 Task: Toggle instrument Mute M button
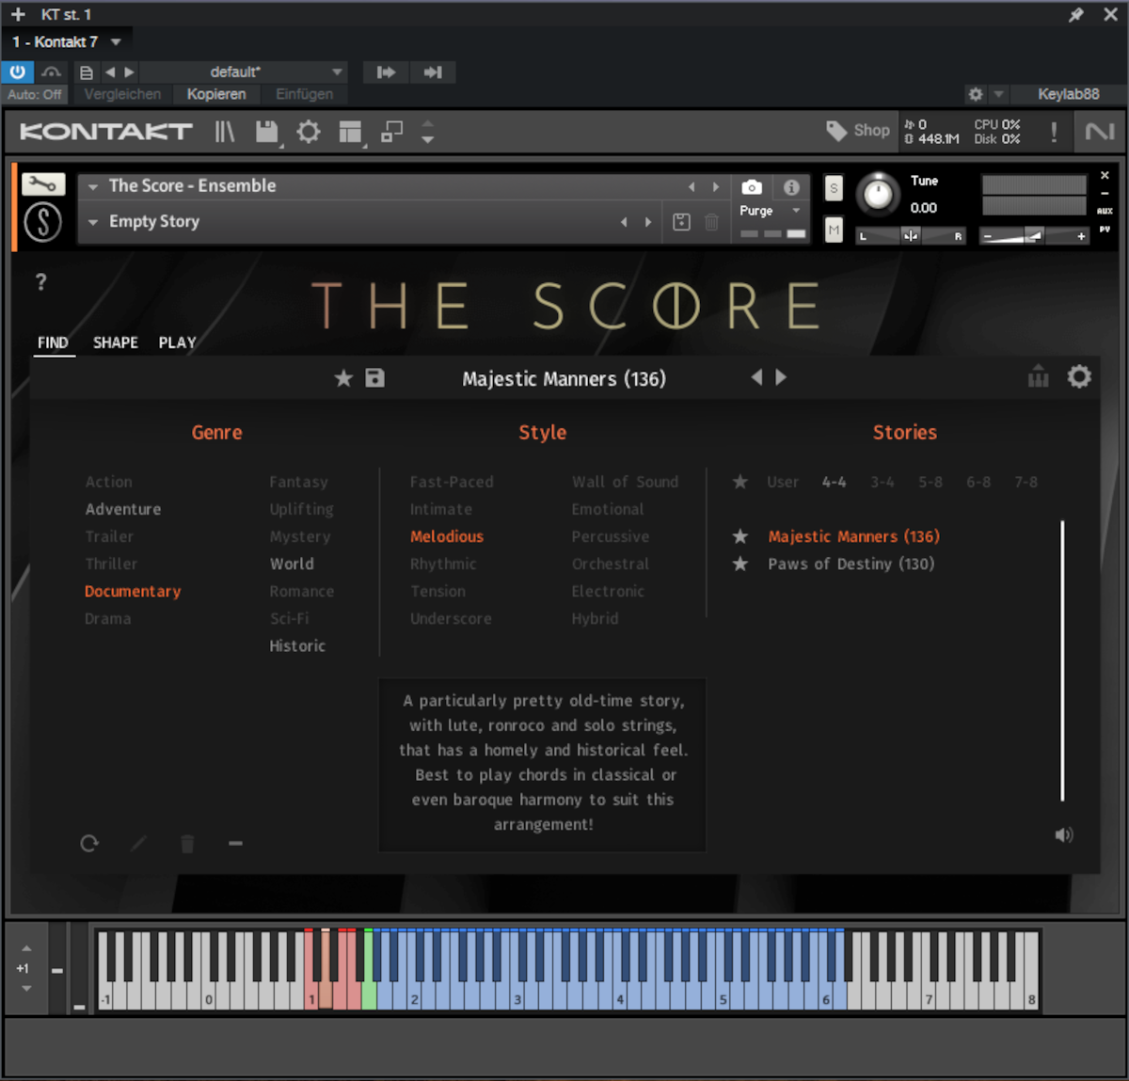(834, 230)
